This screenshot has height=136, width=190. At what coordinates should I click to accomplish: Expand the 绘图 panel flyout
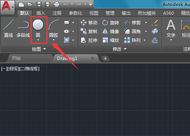click(x=39, y=49)
